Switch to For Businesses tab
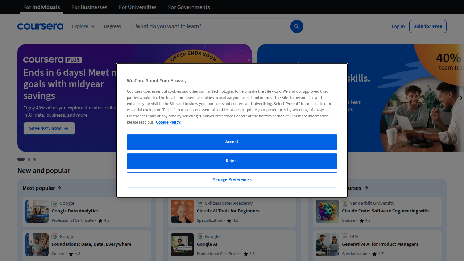464x261 pixels. [90, 7]
